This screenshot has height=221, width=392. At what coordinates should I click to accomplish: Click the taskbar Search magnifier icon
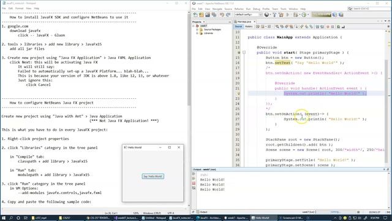[11, 218]
